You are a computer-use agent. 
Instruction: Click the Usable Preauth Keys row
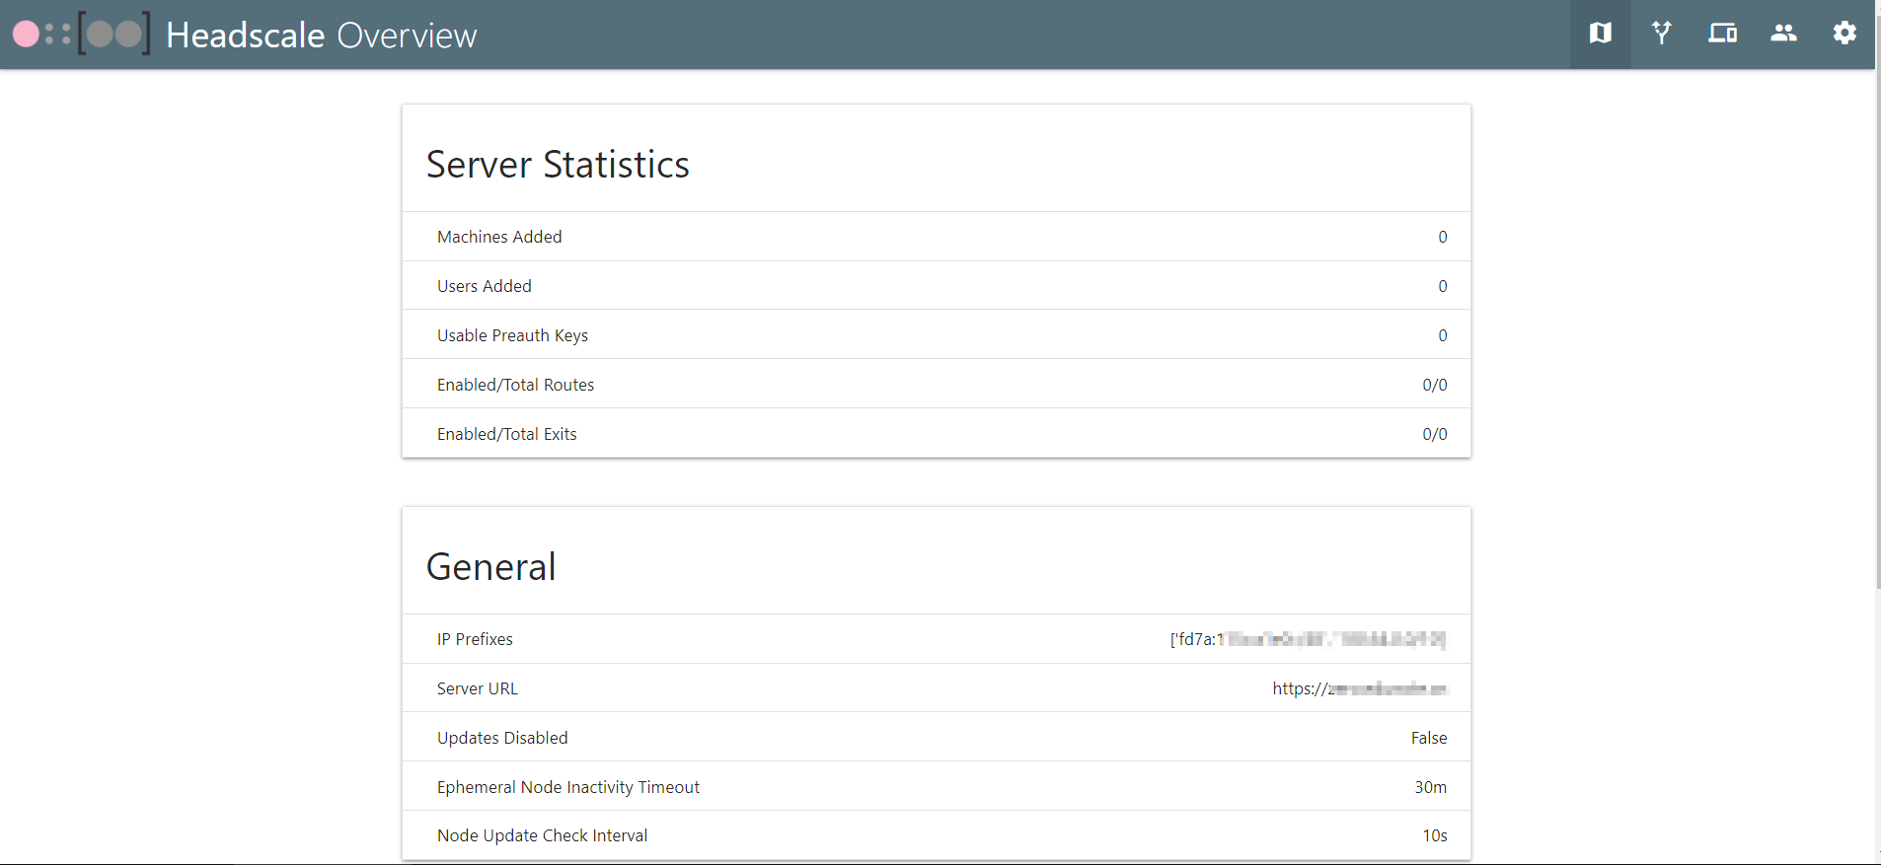point(936,335)
